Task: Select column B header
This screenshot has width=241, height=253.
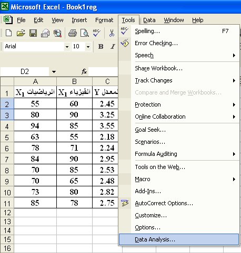Action: 74,81
